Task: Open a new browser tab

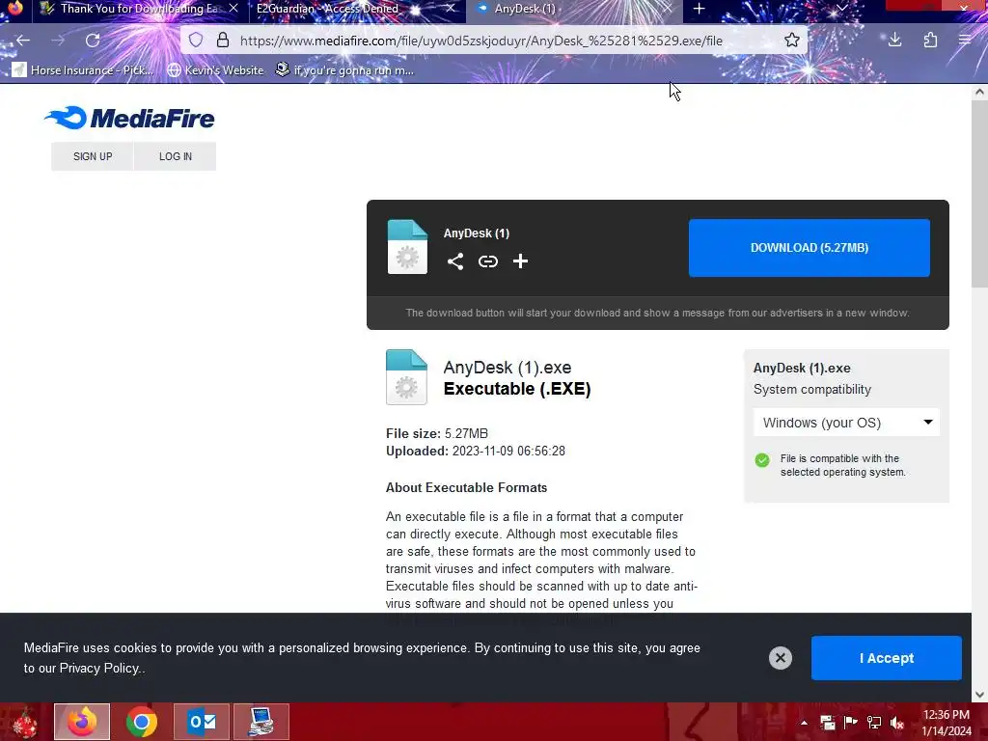Action: click(x=699, y=9)
